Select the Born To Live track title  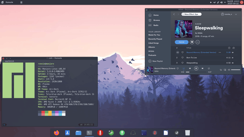tap(192, 58)
